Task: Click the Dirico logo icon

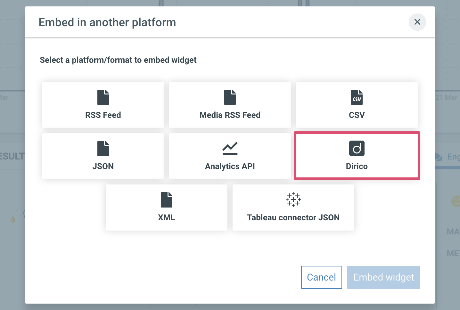Action: coord(357,148)
